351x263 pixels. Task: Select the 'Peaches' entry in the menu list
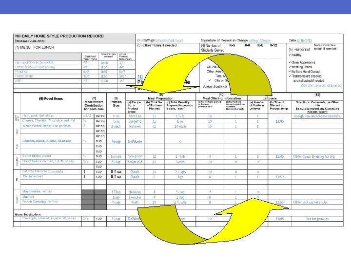[21, 72]
